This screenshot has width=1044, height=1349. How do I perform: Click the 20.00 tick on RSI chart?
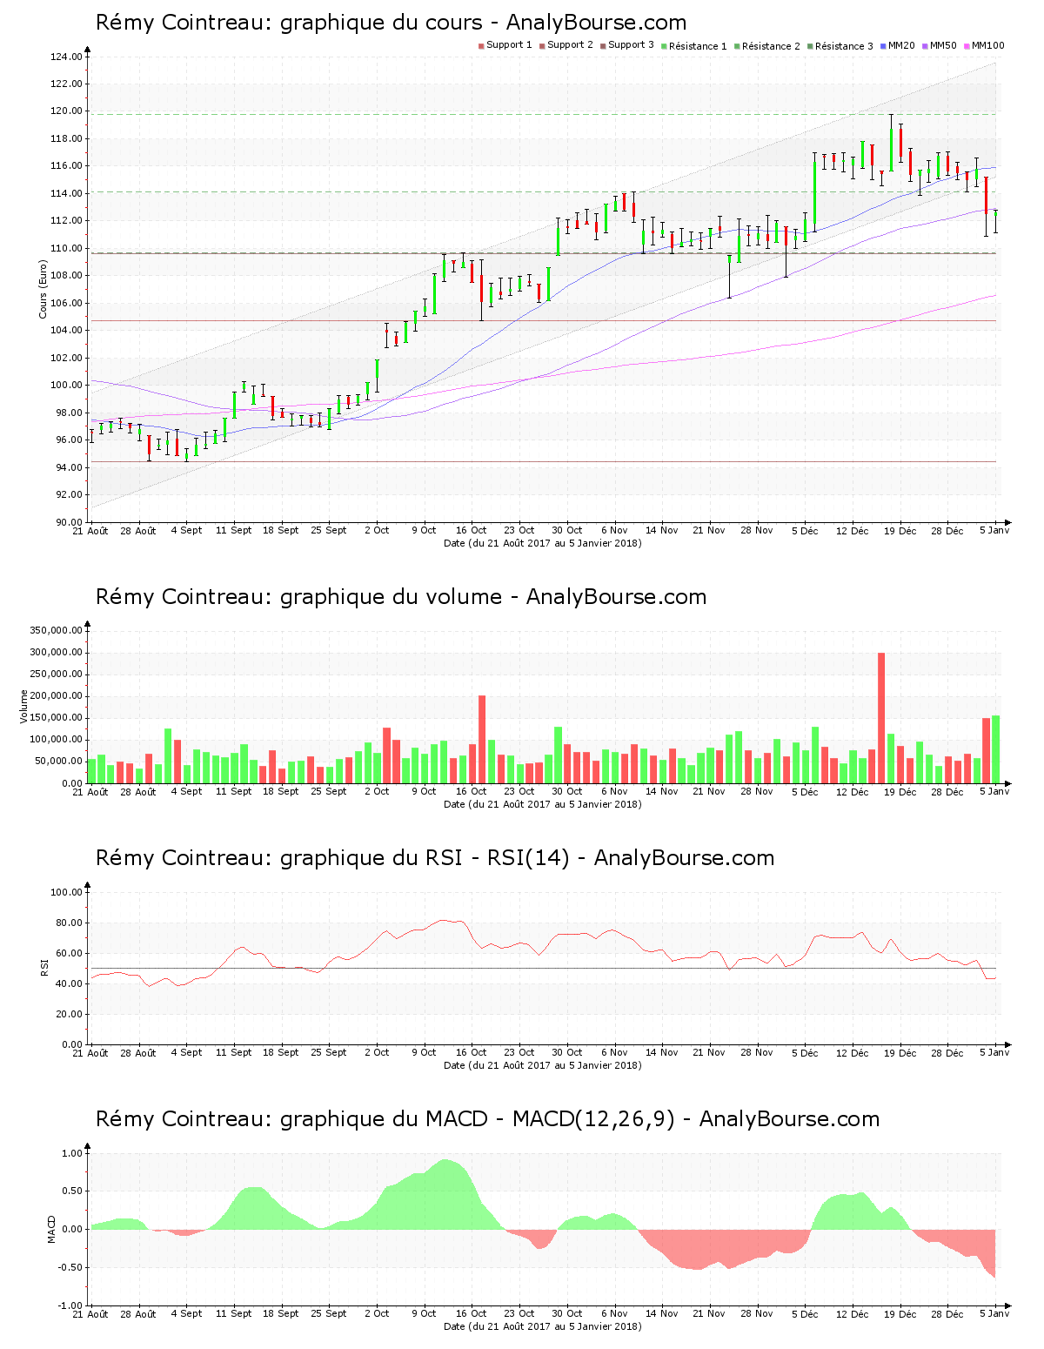click(x=70, y=1014)
